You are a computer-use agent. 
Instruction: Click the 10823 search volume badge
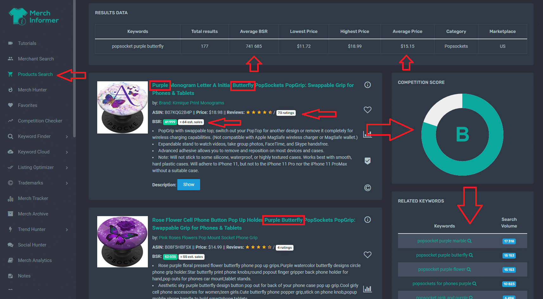[509, 284]
